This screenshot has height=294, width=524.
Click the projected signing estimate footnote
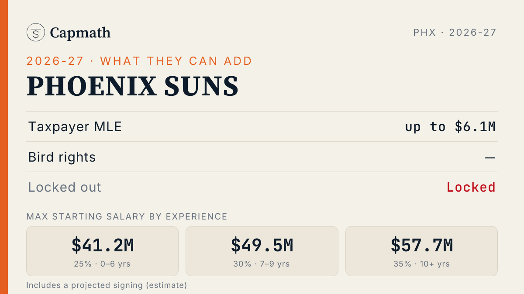107,285
